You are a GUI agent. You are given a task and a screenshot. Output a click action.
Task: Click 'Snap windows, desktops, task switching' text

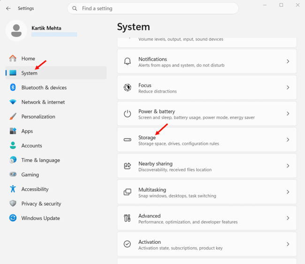pos(177,196)
